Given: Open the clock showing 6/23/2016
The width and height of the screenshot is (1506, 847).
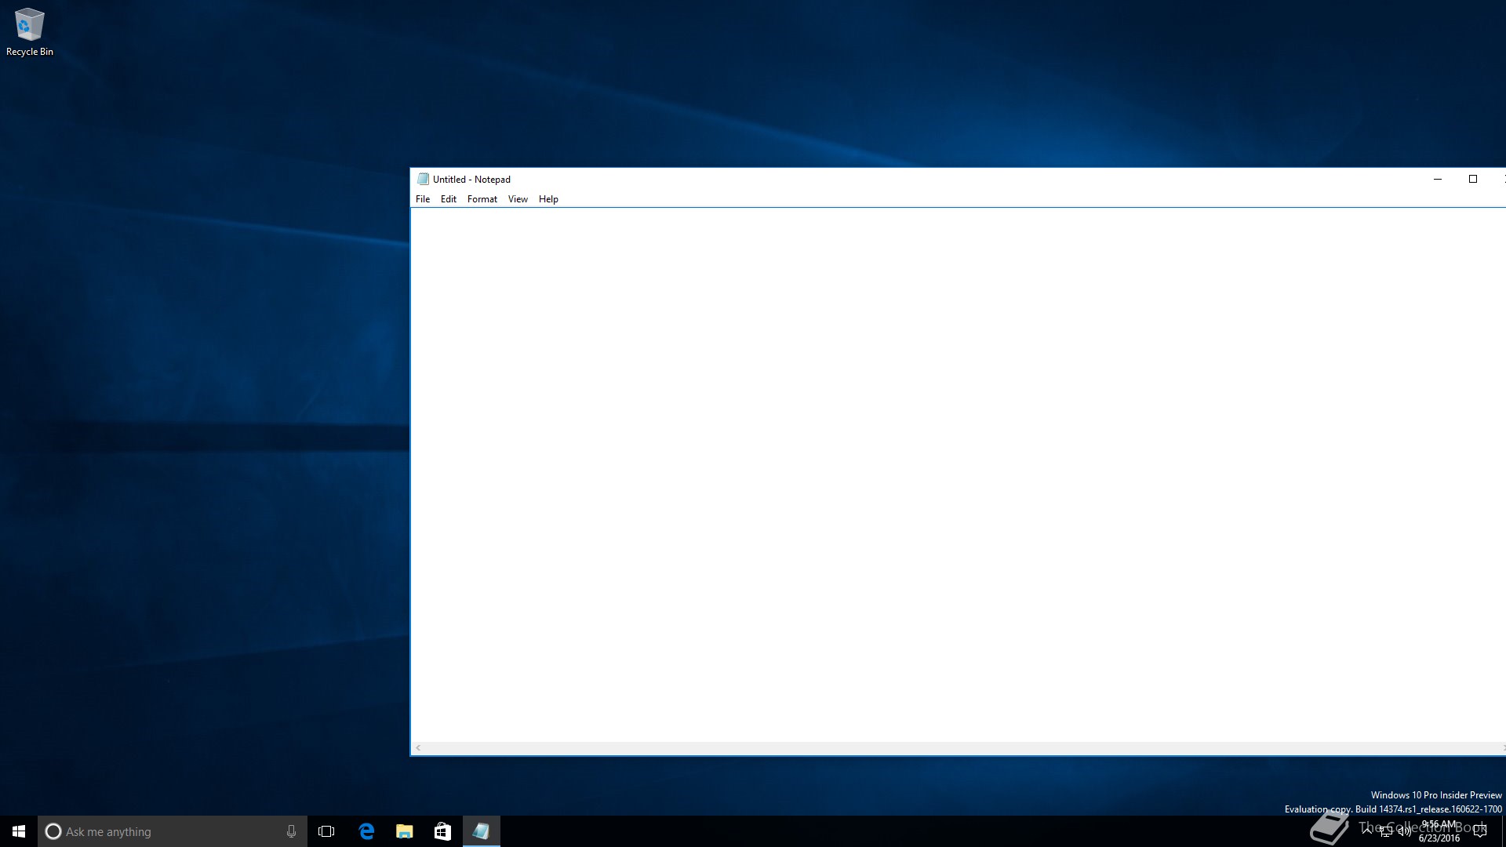Looking at the screenshot, I should click(1439, 831).
